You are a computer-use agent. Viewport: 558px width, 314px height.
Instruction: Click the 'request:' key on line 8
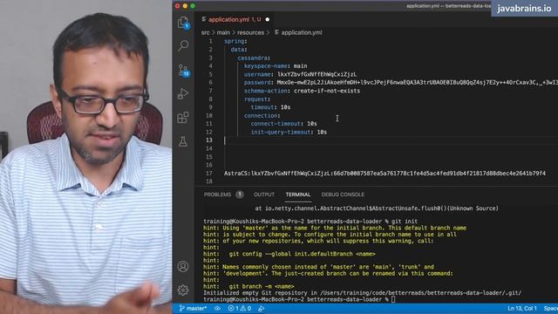pyautogui.click(x=257, y=99)
